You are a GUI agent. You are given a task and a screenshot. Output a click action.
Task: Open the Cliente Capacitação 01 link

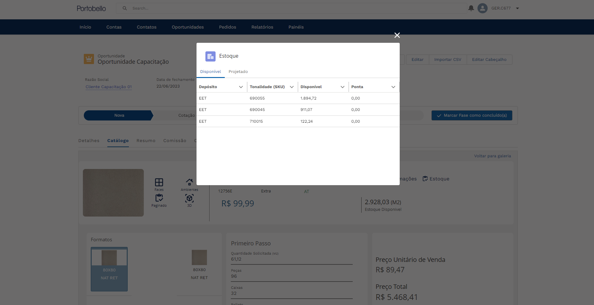pos(109,87)
